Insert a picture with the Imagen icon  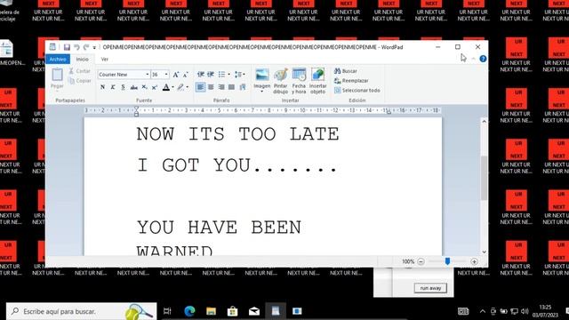tap(262, 75)
